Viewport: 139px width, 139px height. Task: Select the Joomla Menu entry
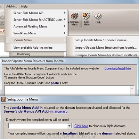point(36,40)
